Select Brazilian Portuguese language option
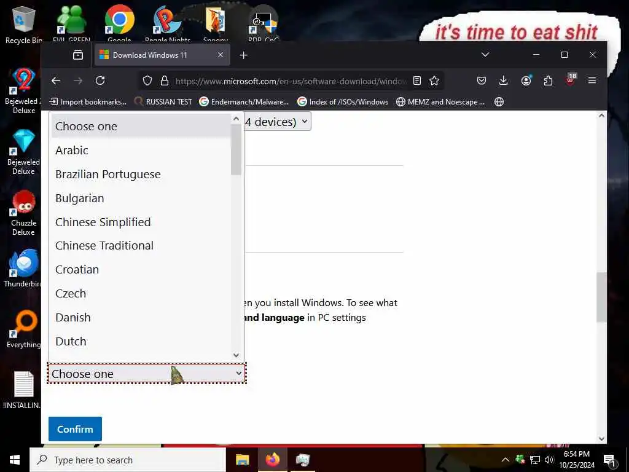Screen dimensions: 629x472 [x=141, y=174]
